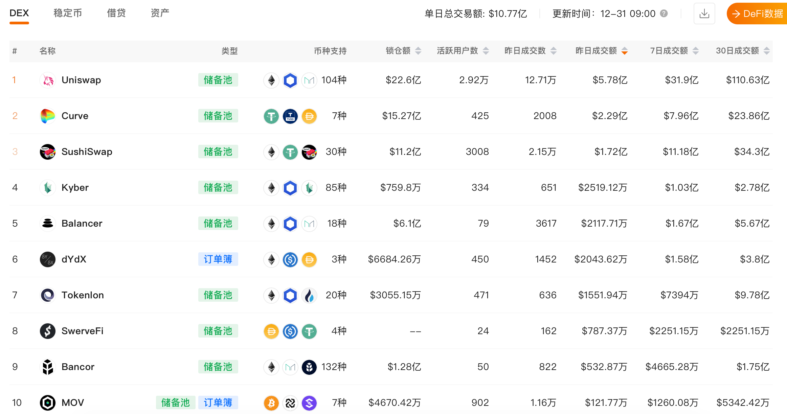Open the Curve name link

[x=75, y=116]
